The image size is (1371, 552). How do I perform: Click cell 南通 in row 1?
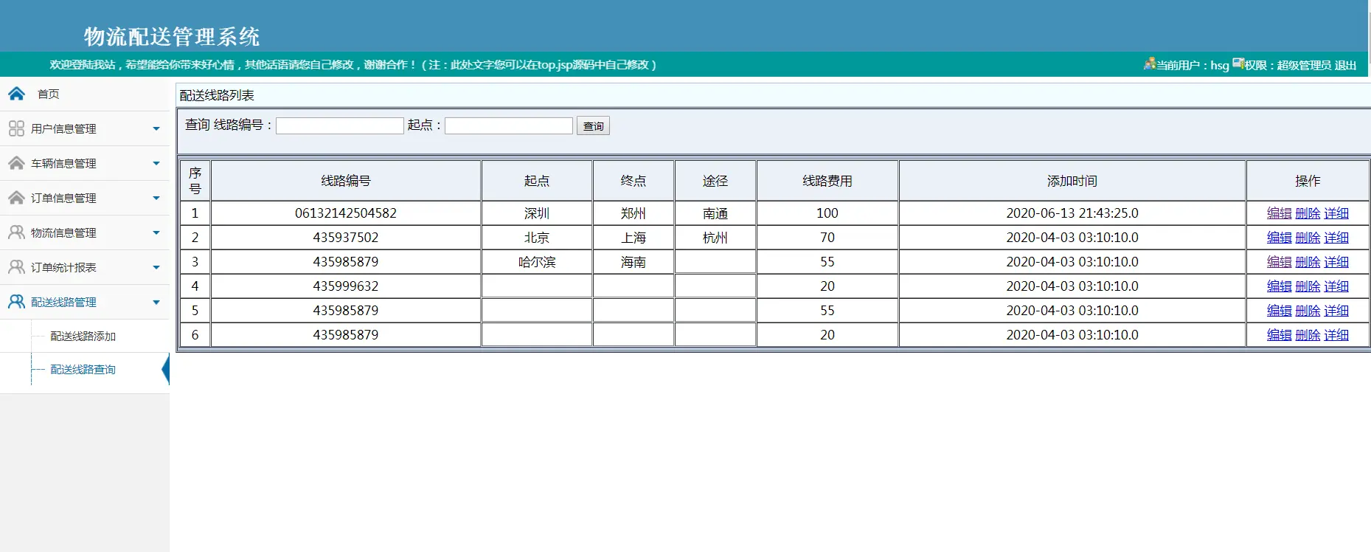pos(715,213)
